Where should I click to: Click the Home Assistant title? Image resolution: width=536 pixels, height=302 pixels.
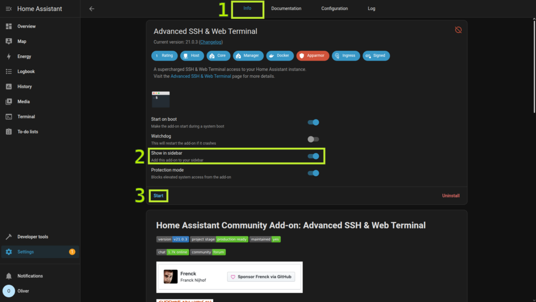40,9
